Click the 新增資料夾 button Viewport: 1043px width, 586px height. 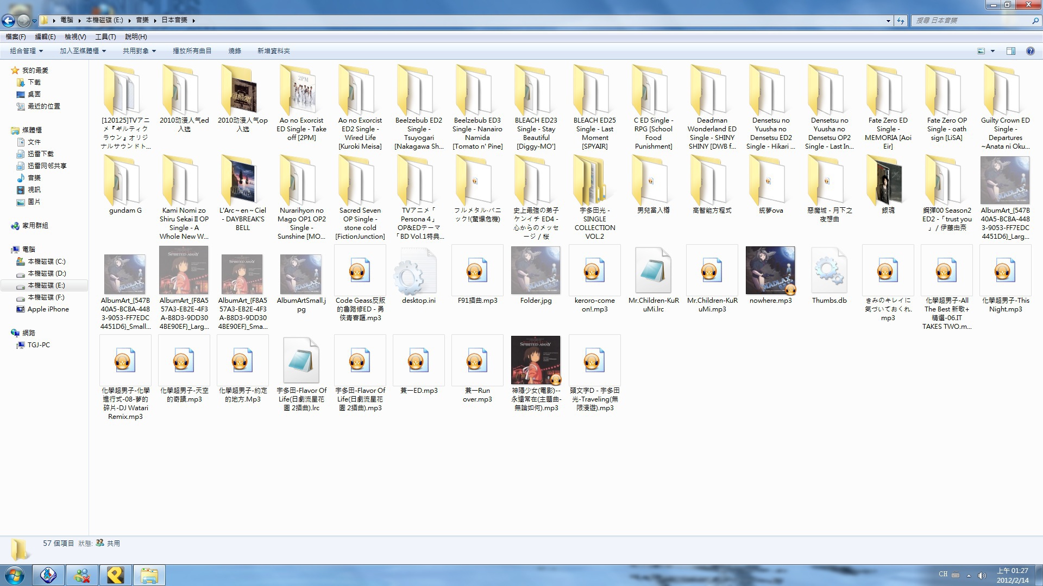click(273, 51)
